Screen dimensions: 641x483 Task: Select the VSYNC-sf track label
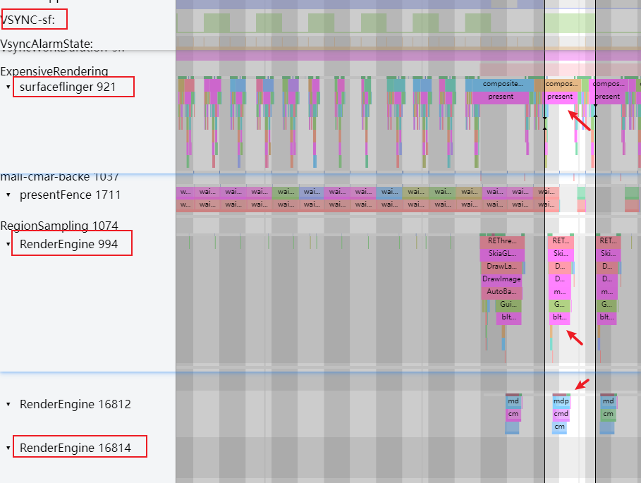(x=28, y=20)
